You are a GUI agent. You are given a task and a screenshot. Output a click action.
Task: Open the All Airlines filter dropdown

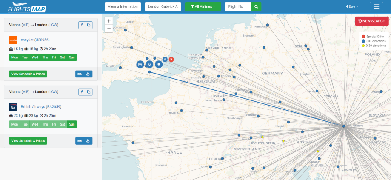(203, 6)
